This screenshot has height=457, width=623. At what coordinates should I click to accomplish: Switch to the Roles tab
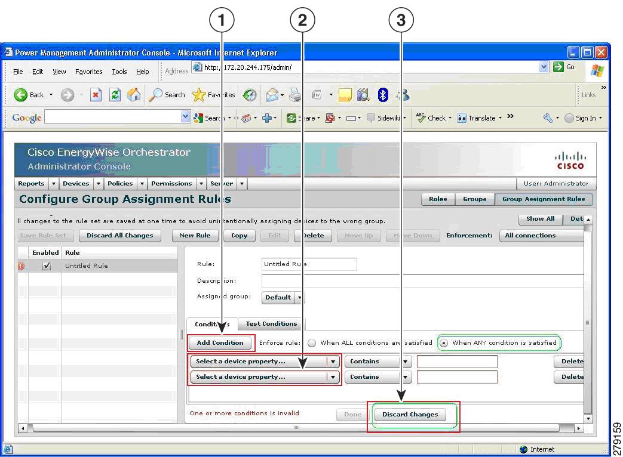tap(438, 199)
